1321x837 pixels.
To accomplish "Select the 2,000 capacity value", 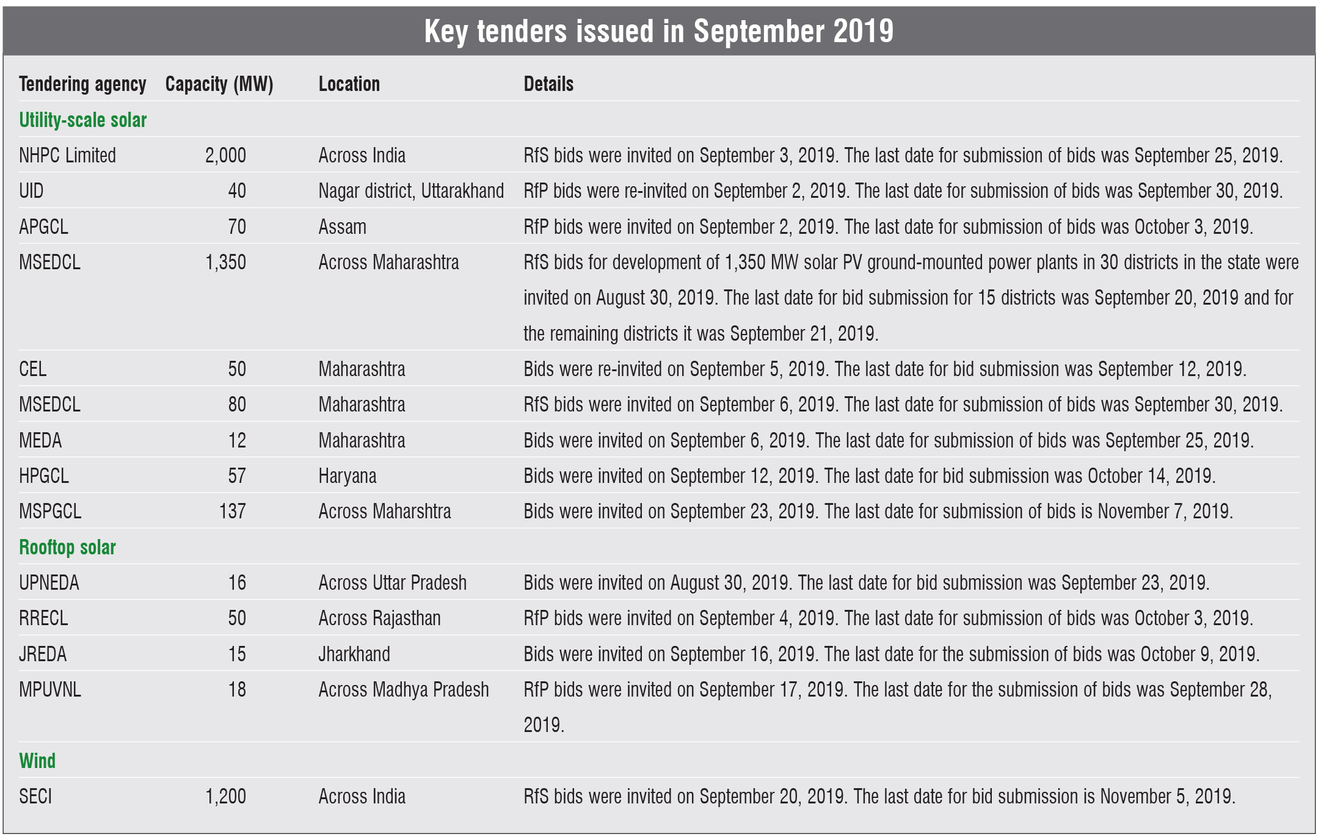I will (x=225, y=156).
